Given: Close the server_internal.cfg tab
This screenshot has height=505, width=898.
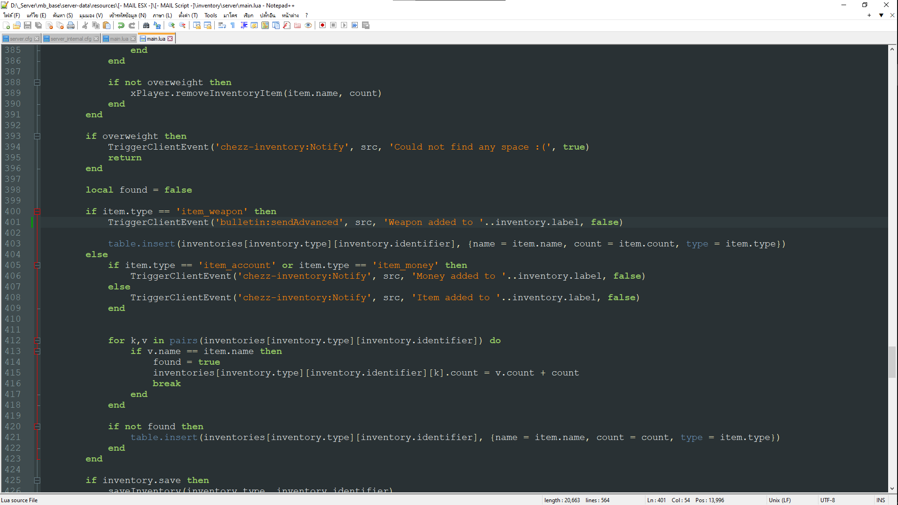Looking at the screenshot, I should point(96,38).
